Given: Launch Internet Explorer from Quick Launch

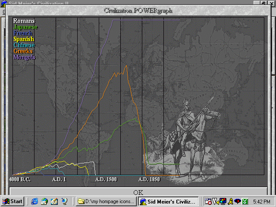Looking at the screenshot, I should point(34,201).
